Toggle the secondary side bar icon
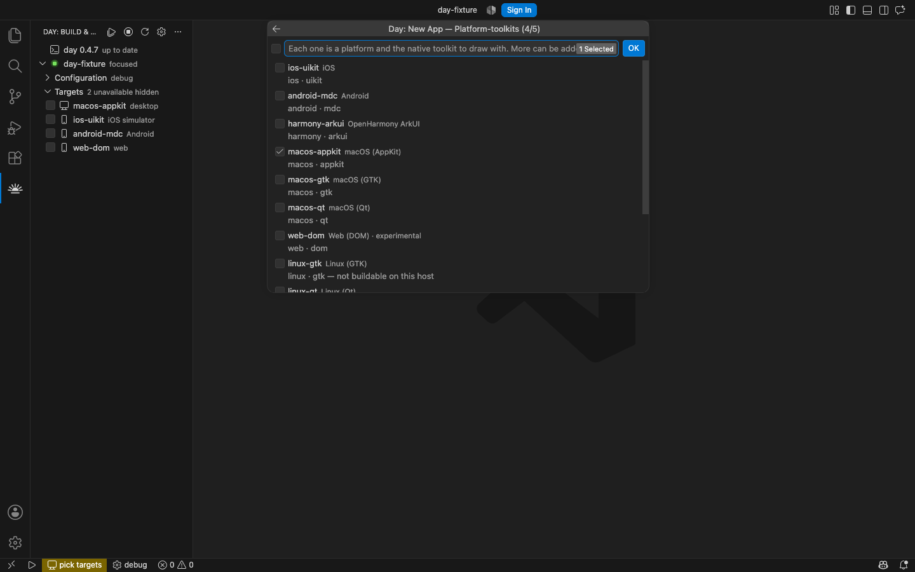Screen dimensions: 915x572 (x=884, y=10)
